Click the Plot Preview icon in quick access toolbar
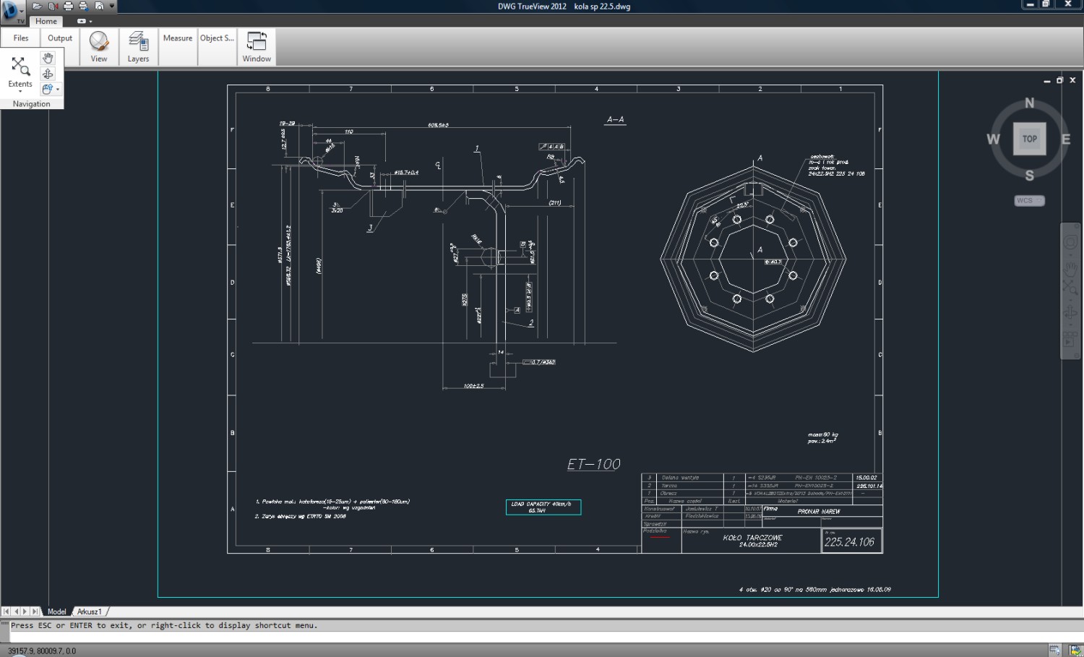Screen dimensions: 1084x657 (99, 6)
